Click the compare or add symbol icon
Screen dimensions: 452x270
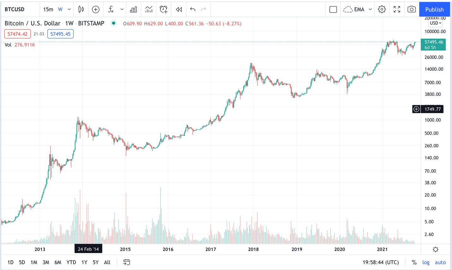pyautogui.click(x=96, y=9)
